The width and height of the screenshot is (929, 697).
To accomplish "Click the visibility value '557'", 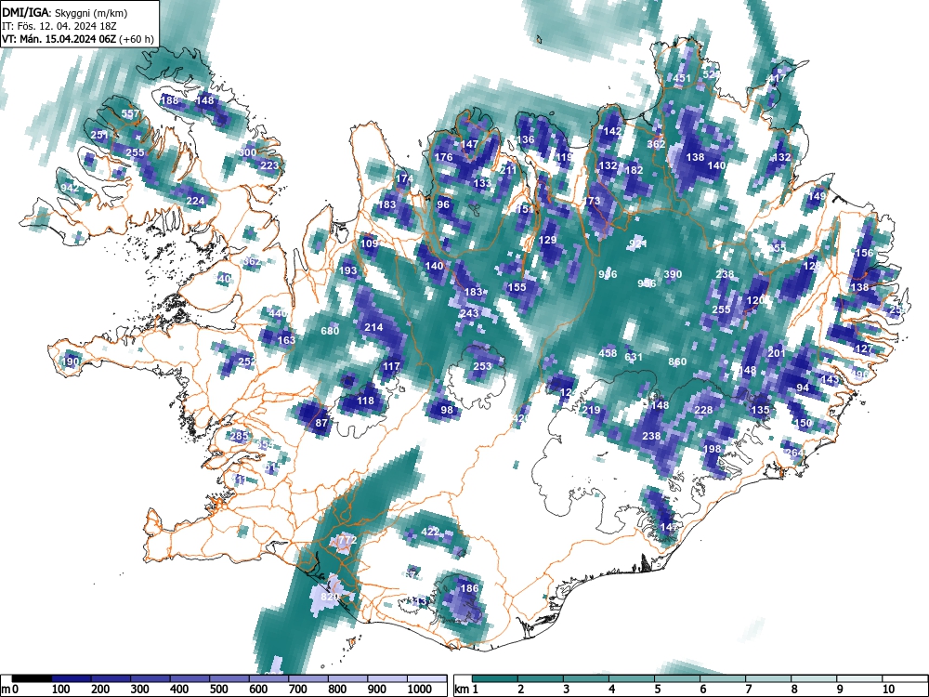I will click(130, 113).
